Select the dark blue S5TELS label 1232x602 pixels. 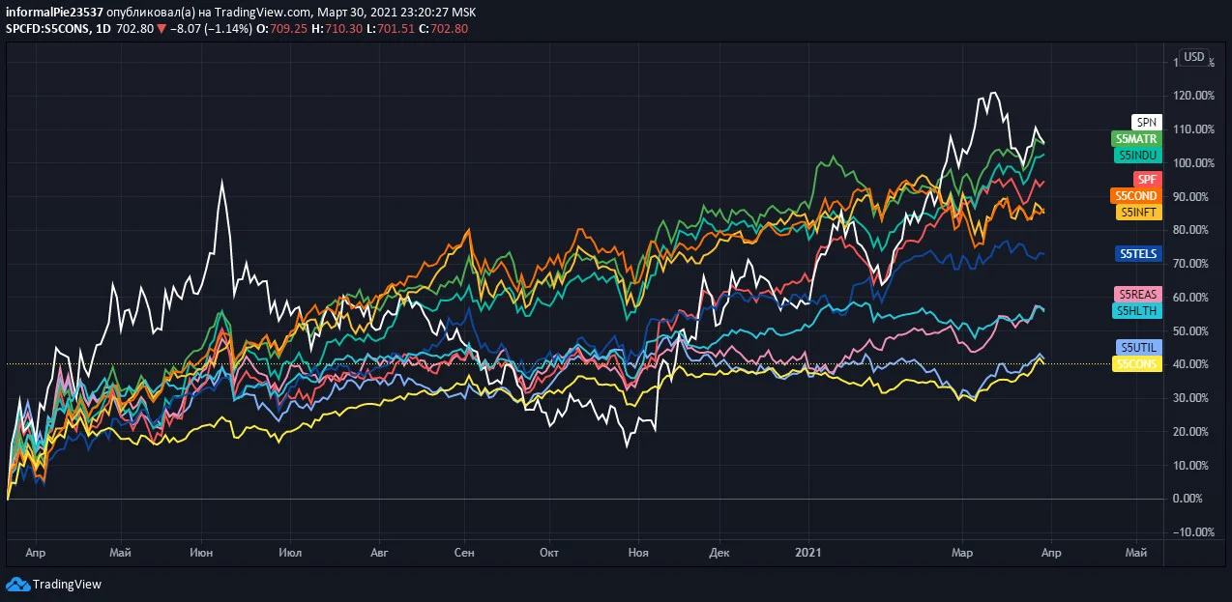(x=1137, y=253)
